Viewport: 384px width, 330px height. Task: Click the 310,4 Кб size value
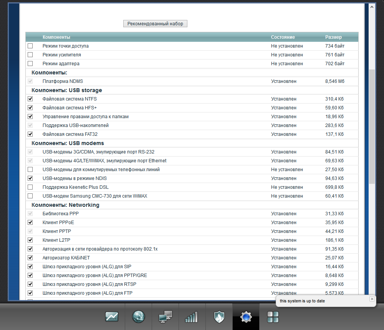(x=334, y=99)
